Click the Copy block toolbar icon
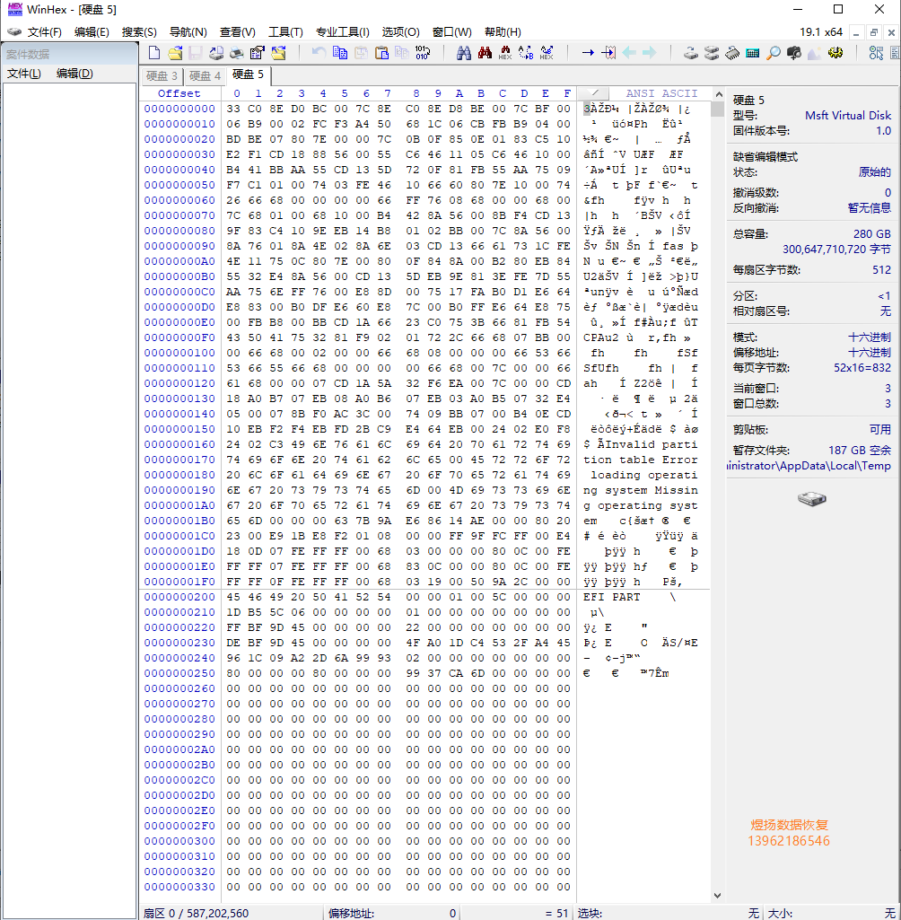This screenshot has height=920, width=901. coord(340,53)
